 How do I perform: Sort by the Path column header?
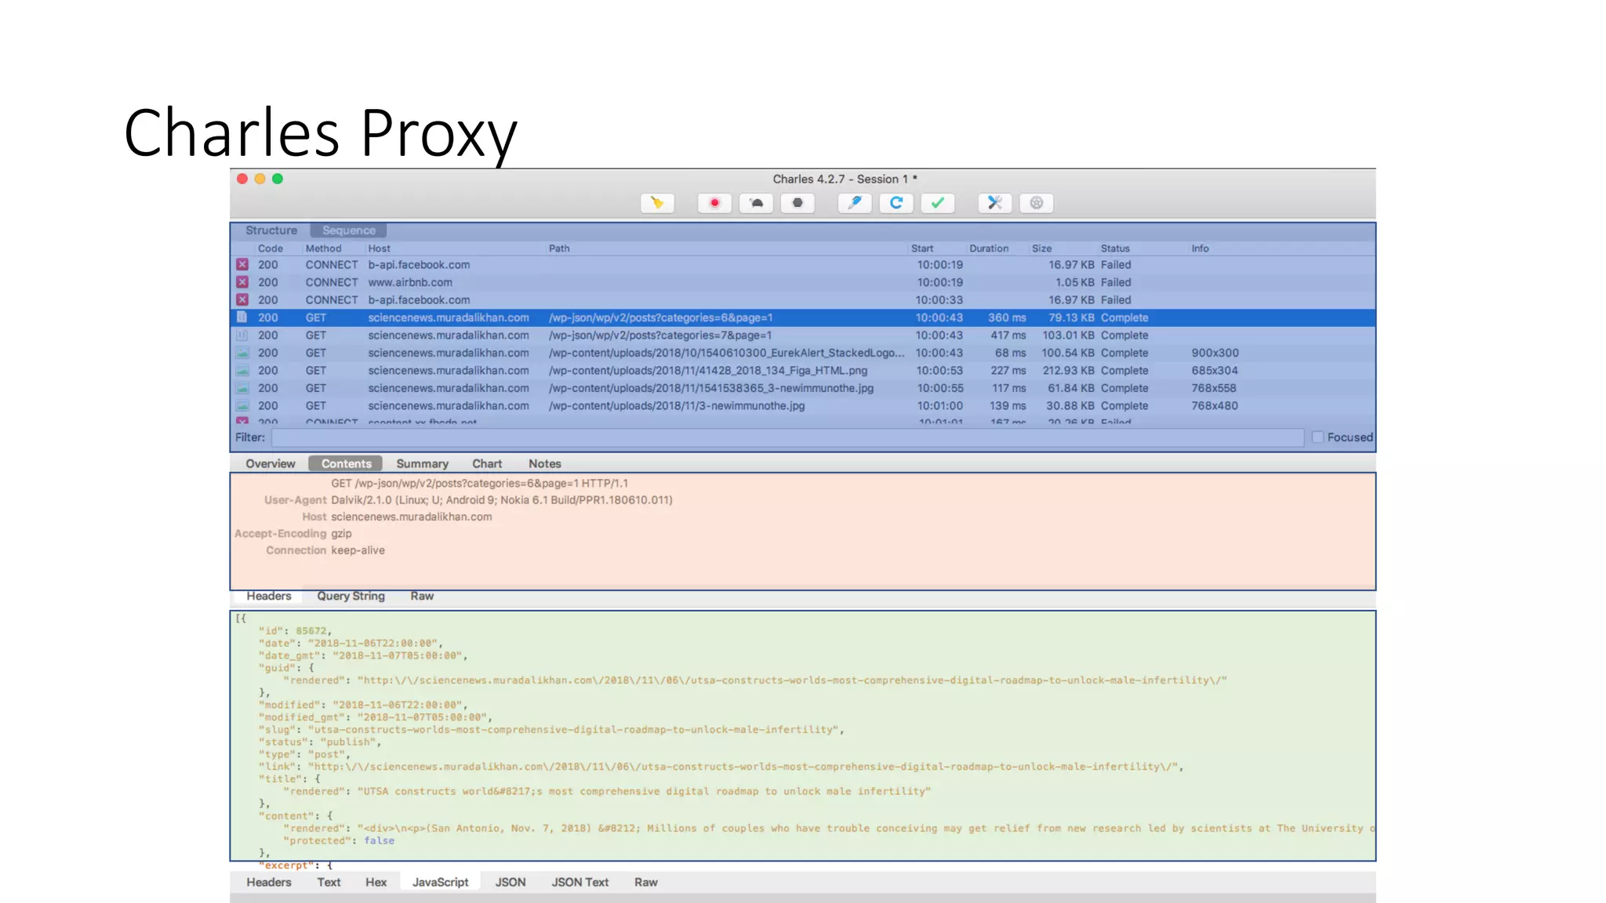point(560,248)
